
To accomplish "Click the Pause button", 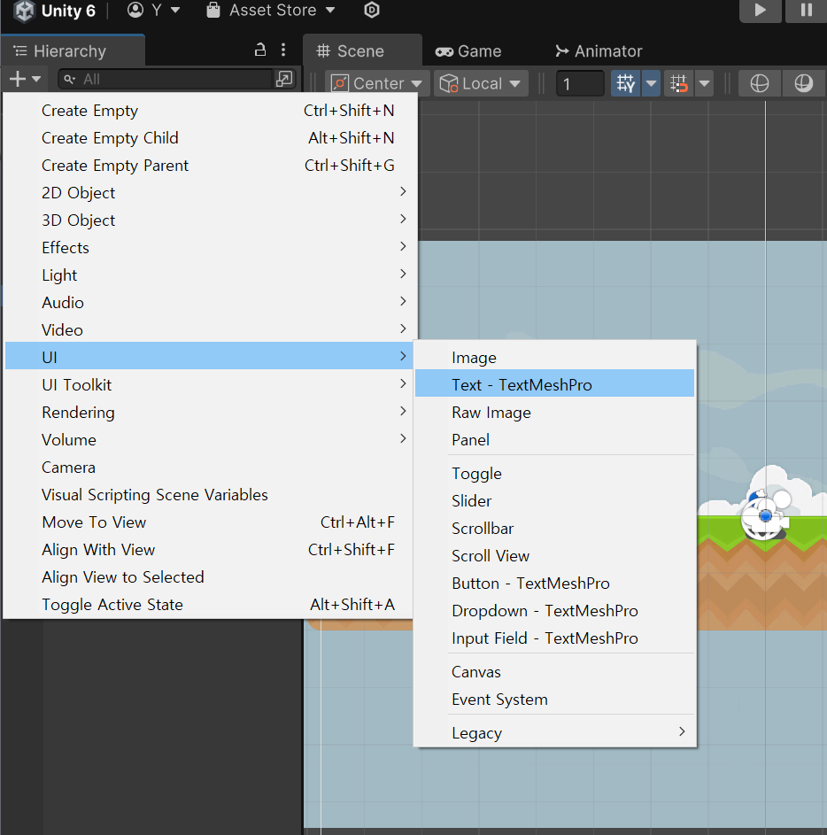I will pos(807,11).
